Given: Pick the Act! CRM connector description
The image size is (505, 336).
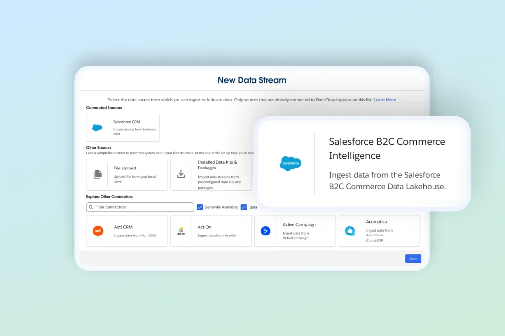Looking at the screenshot, I should pos(135,235).
